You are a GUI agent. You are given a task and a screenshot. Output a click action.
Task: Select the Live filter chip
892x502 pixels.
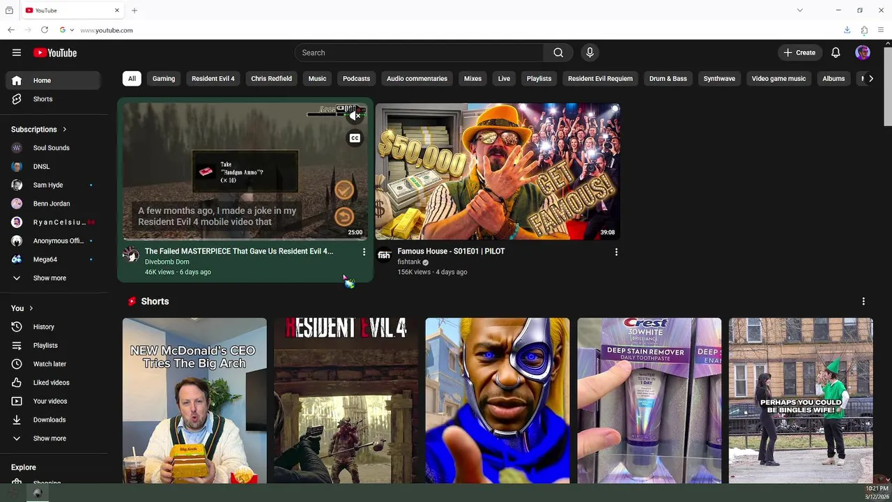click(504, 79)
